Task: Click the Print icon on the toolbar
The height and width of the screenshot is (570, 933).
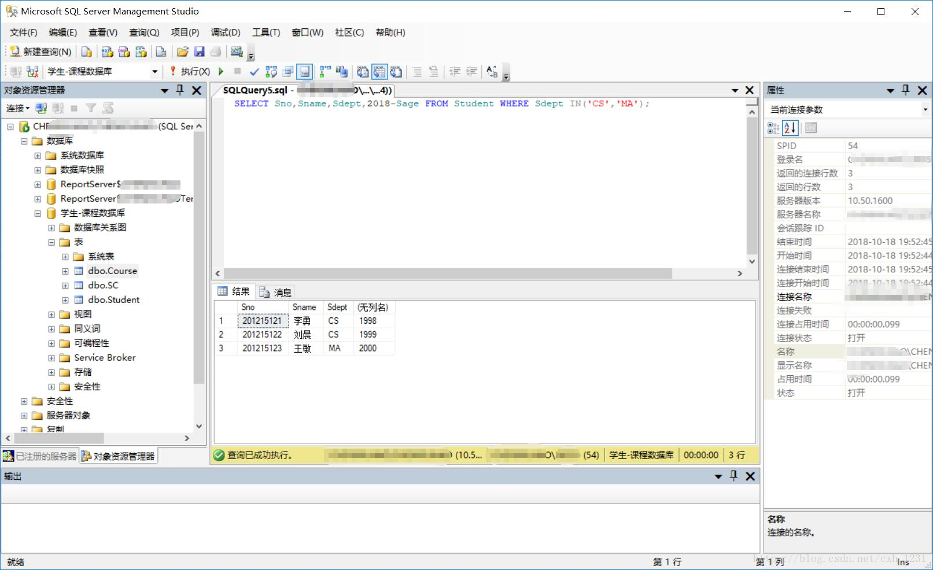Action: tap(215, 51)
